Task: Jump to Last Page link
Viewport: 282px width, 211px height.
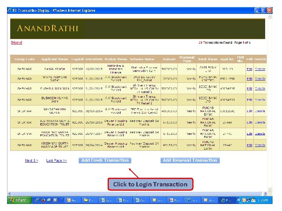Action: (56, 161)
